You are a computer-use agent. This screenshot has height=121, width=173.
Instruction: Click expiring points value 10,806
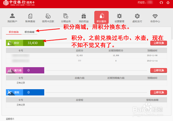pos(116,55)
